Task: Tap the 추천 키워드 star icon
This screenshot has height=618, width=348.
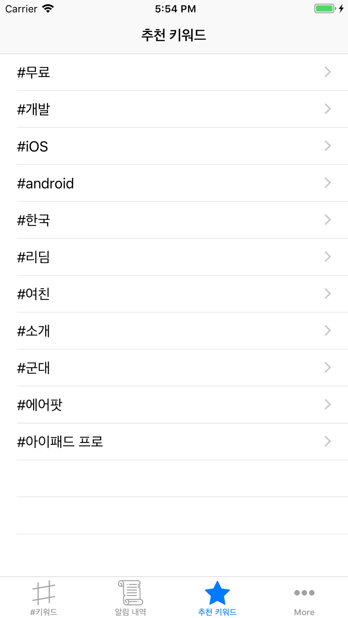Action: (217, 593)
